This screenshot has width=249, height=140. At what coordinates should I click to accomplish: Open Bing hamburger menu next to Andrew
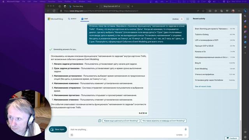[188, 19]
